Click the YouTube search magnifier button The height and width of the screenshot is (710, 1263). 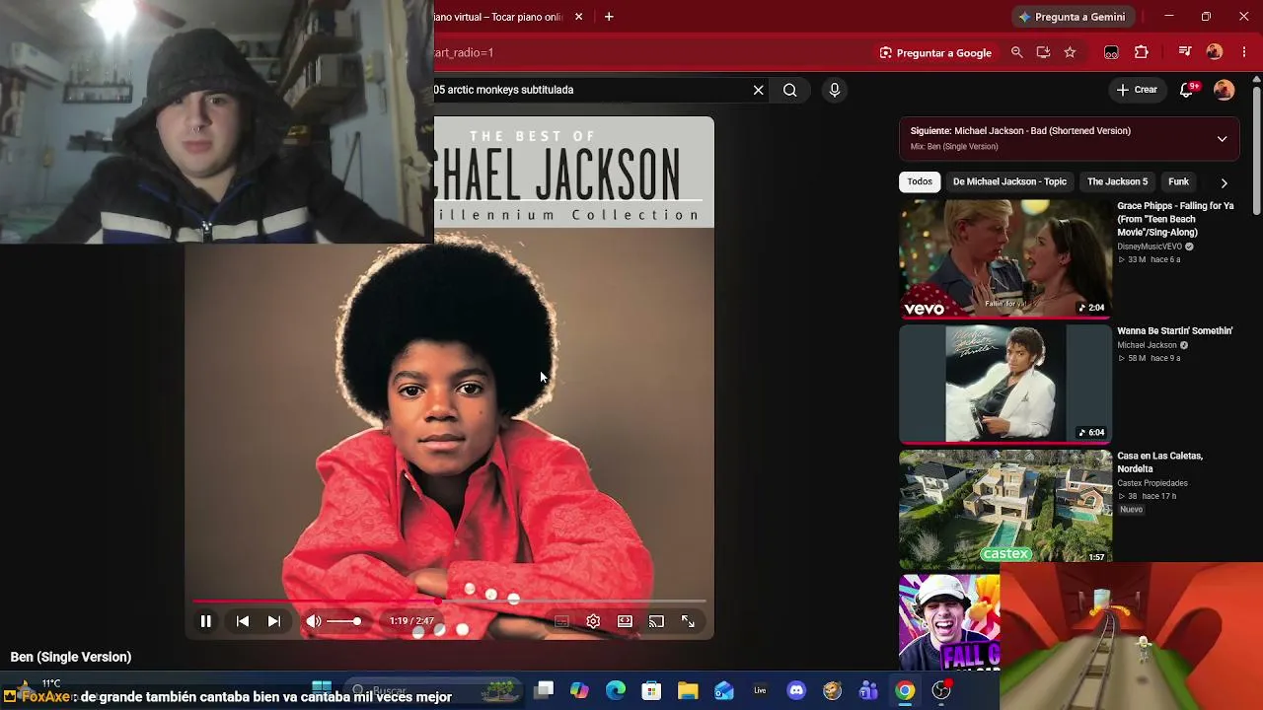pyautogui.click(x=790, y=90)
